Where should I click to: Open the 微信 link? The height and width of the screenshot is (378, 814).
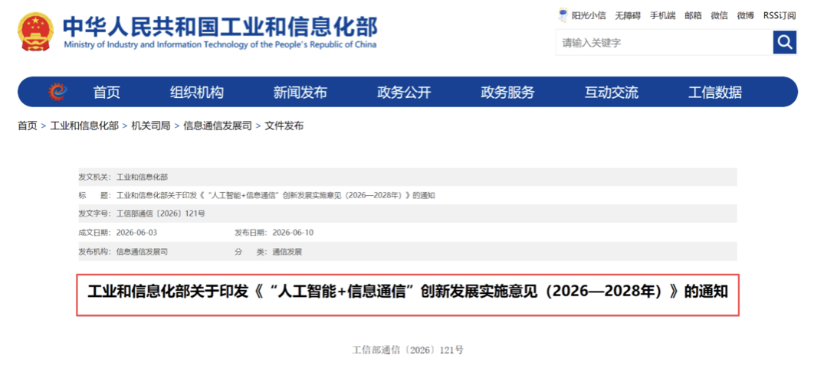point(720,15)
